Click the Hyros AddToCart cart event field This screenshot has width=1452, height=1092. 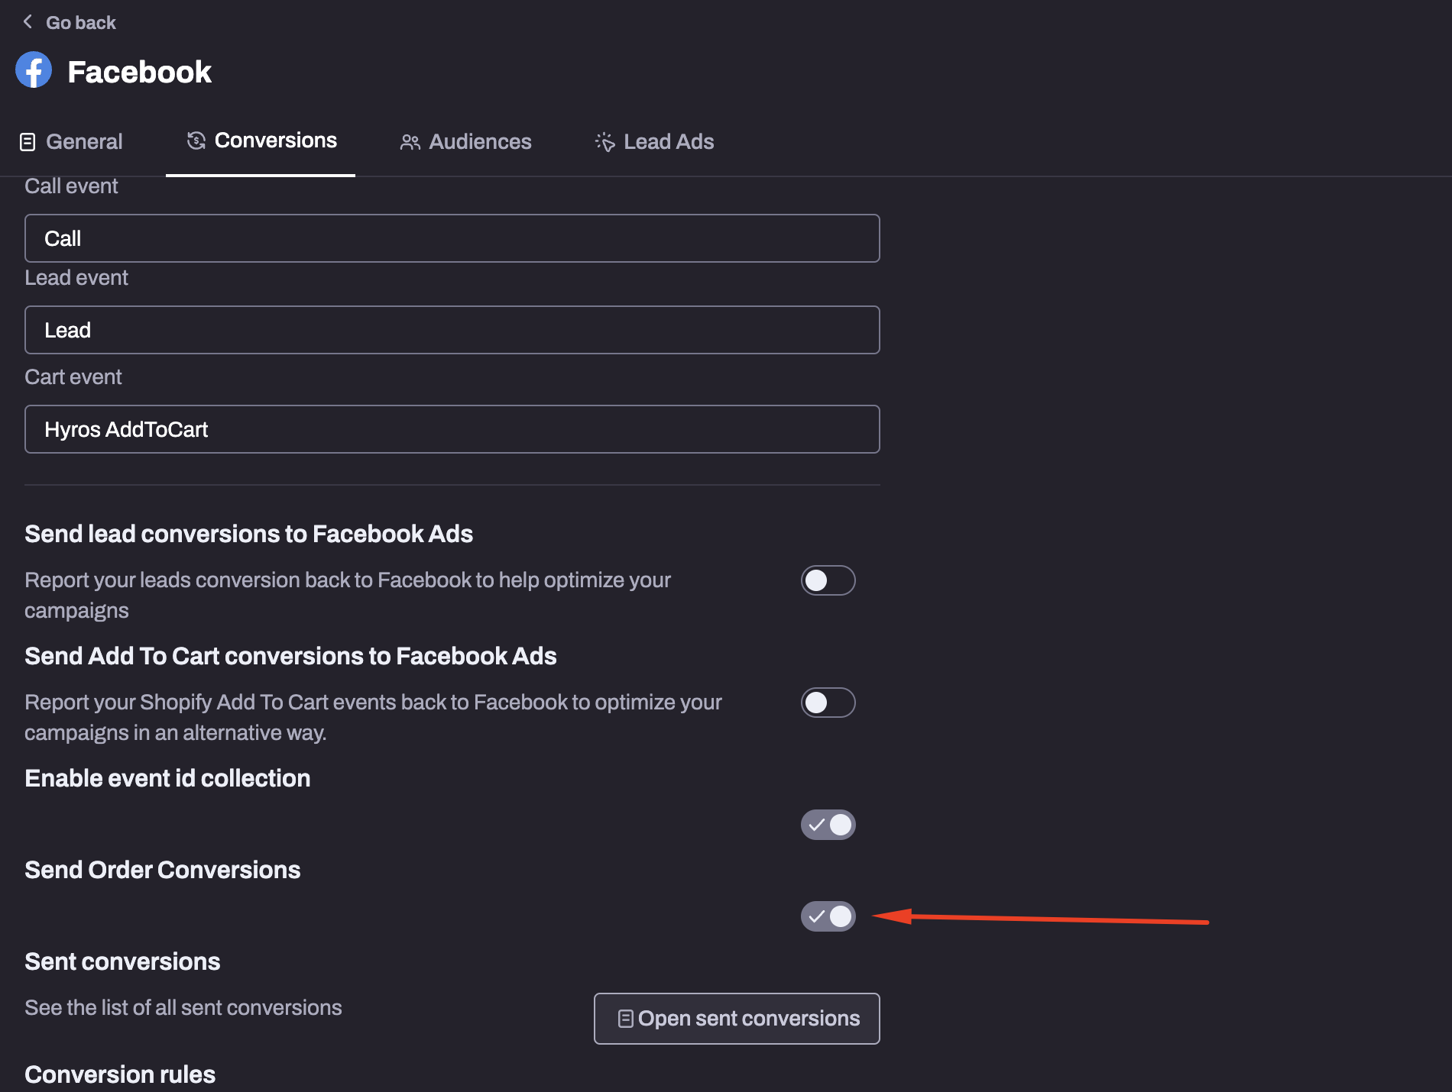[x=452, y=429]
